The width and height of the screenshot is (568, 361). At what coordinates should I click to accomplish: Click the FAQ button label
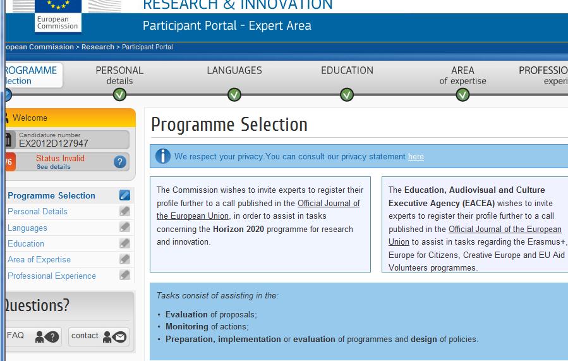[x=16, y=335]
